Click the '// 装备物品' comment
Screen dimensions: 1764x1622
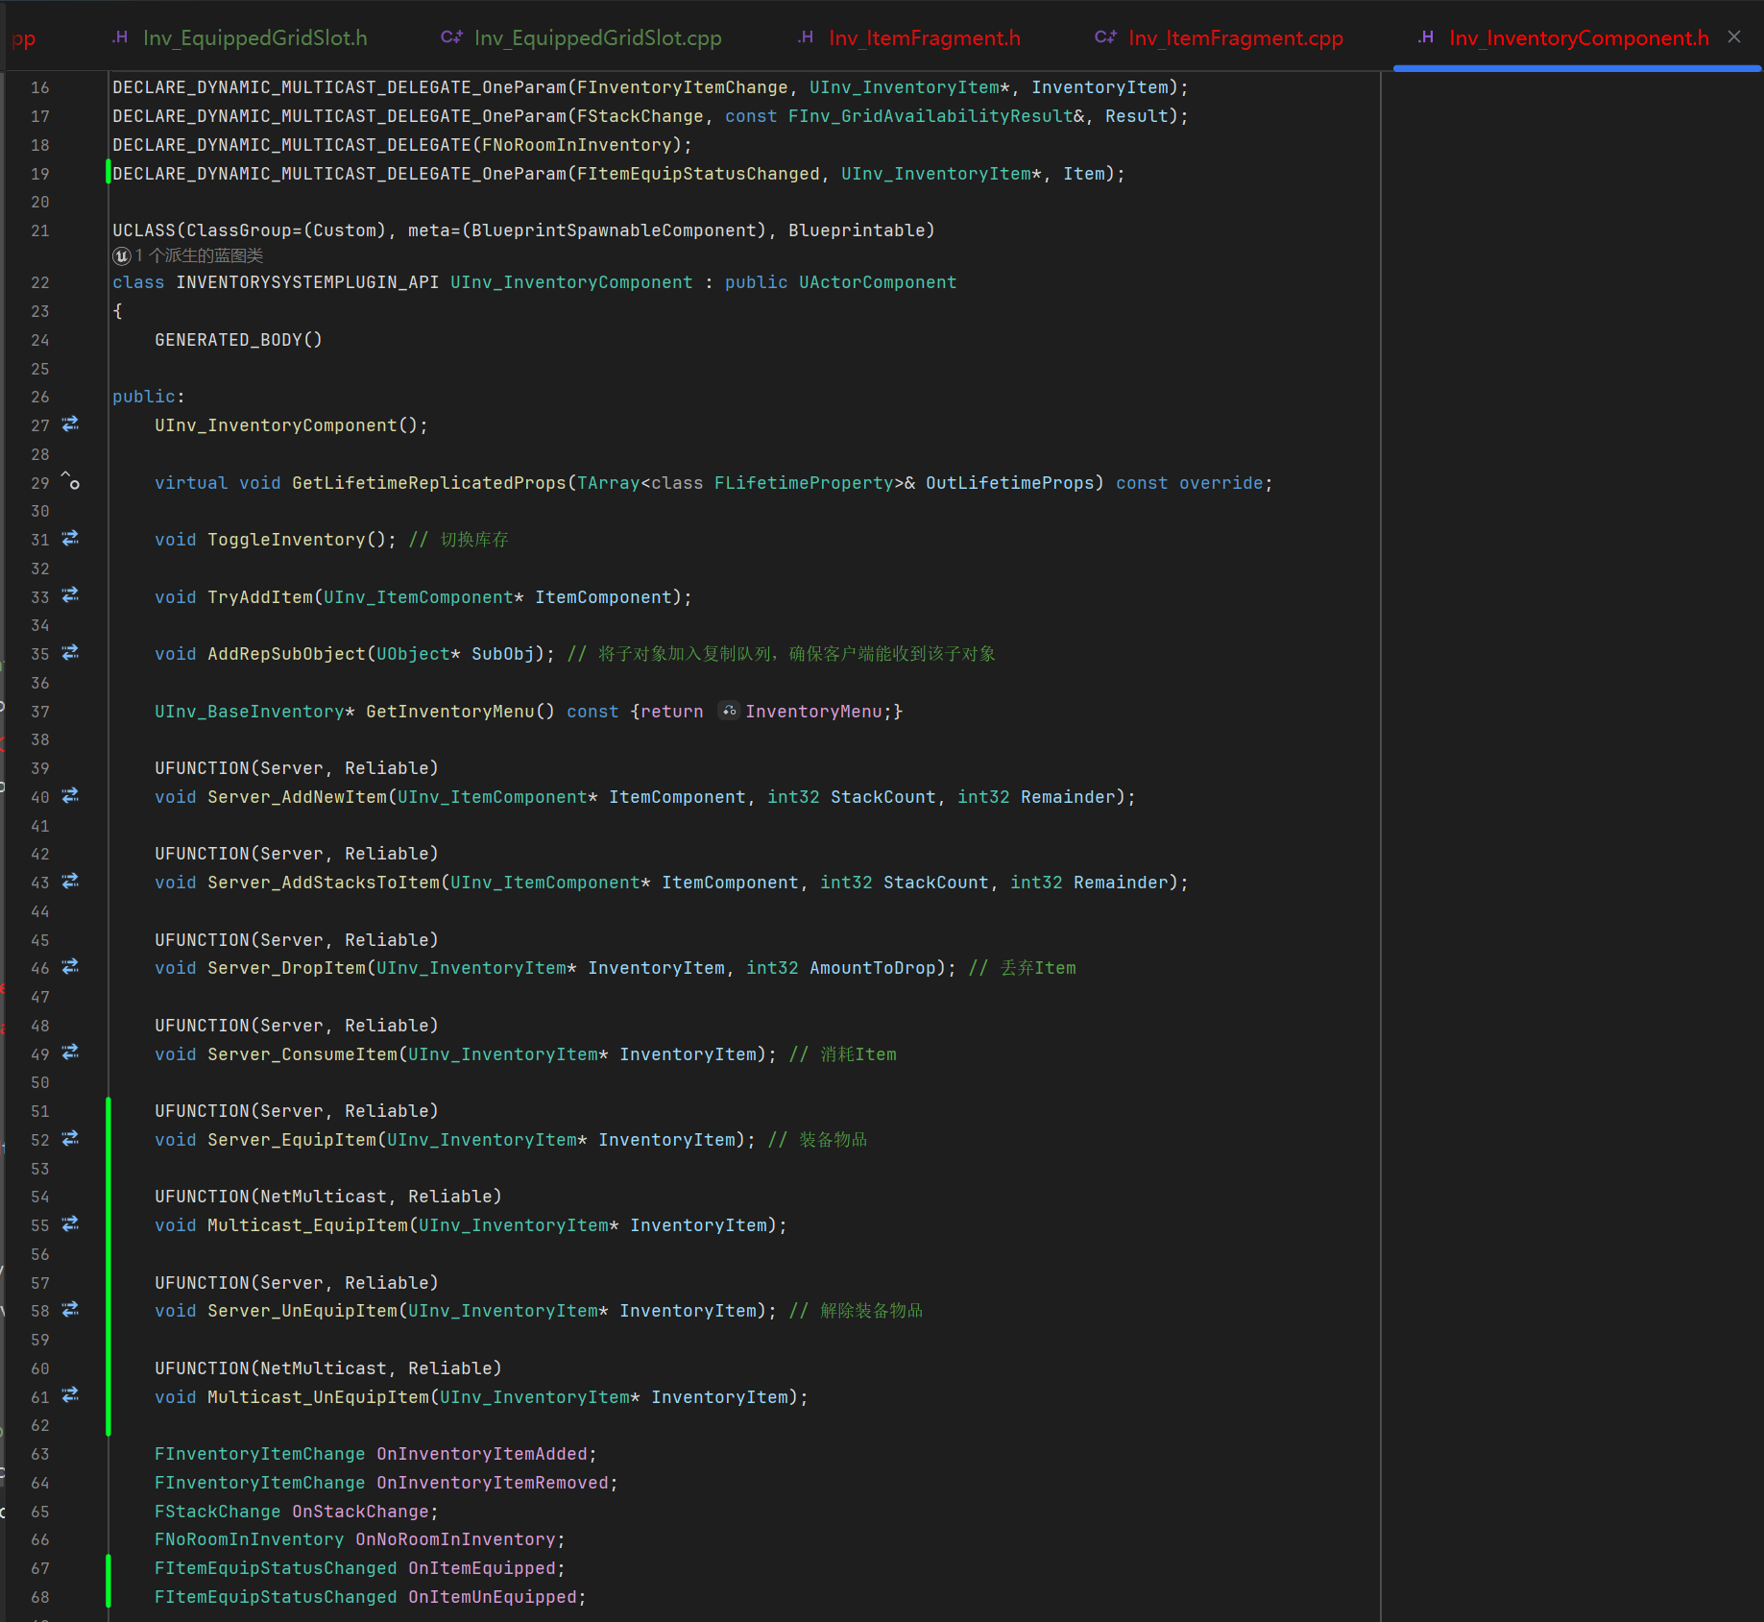coord(818,1140)
